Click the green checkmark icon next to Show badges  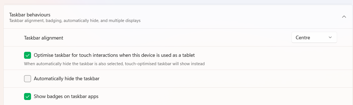tap(27, 97)
